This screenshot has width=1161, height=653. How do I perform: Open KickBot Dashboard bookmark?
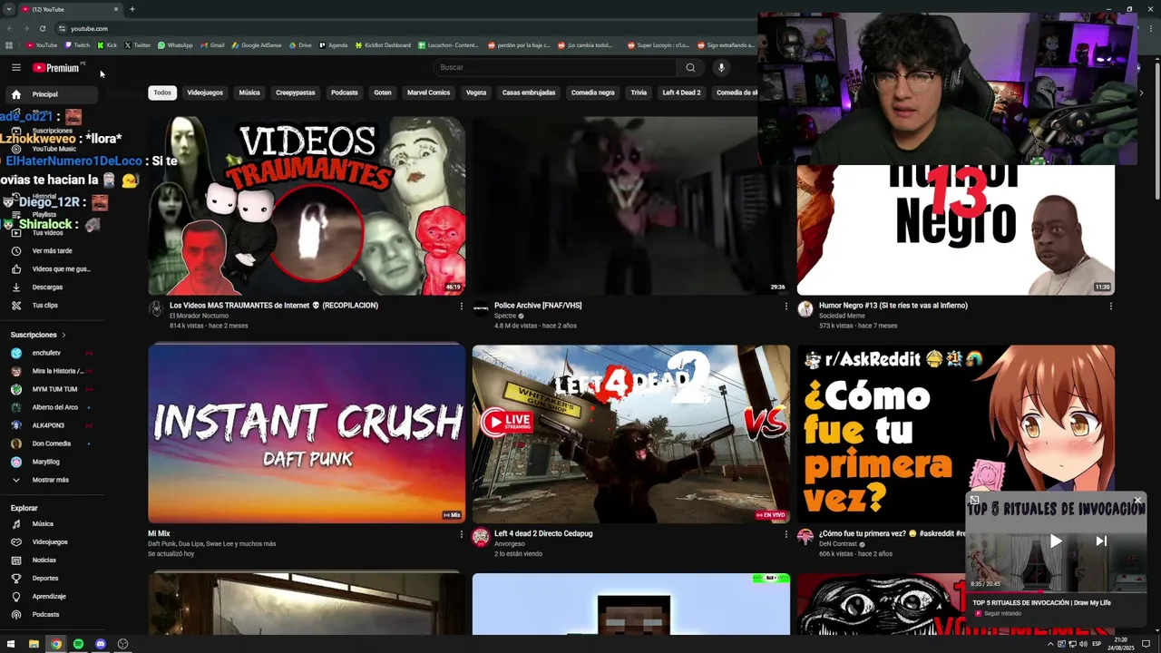click(x=382, y=45)
